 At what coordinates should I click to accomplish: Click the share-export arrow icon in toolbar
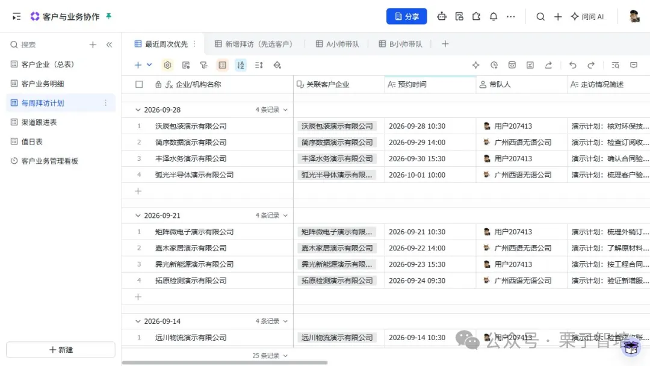pyautogui.click(x=548, y=65)
